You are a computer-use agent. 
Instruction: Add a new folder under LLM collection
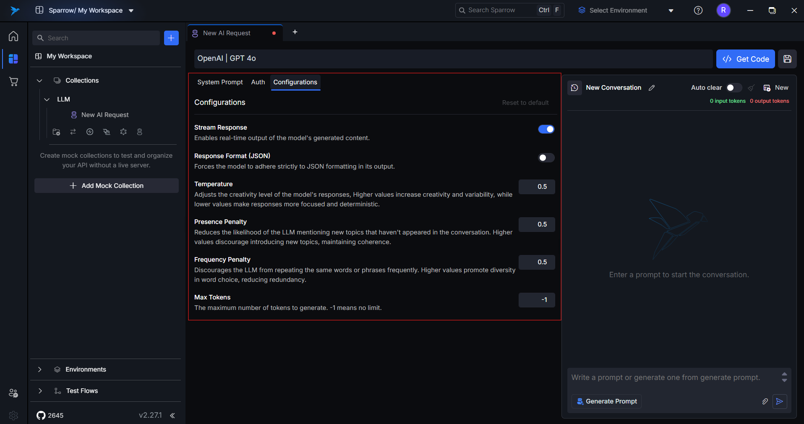[x=56, y=132]
